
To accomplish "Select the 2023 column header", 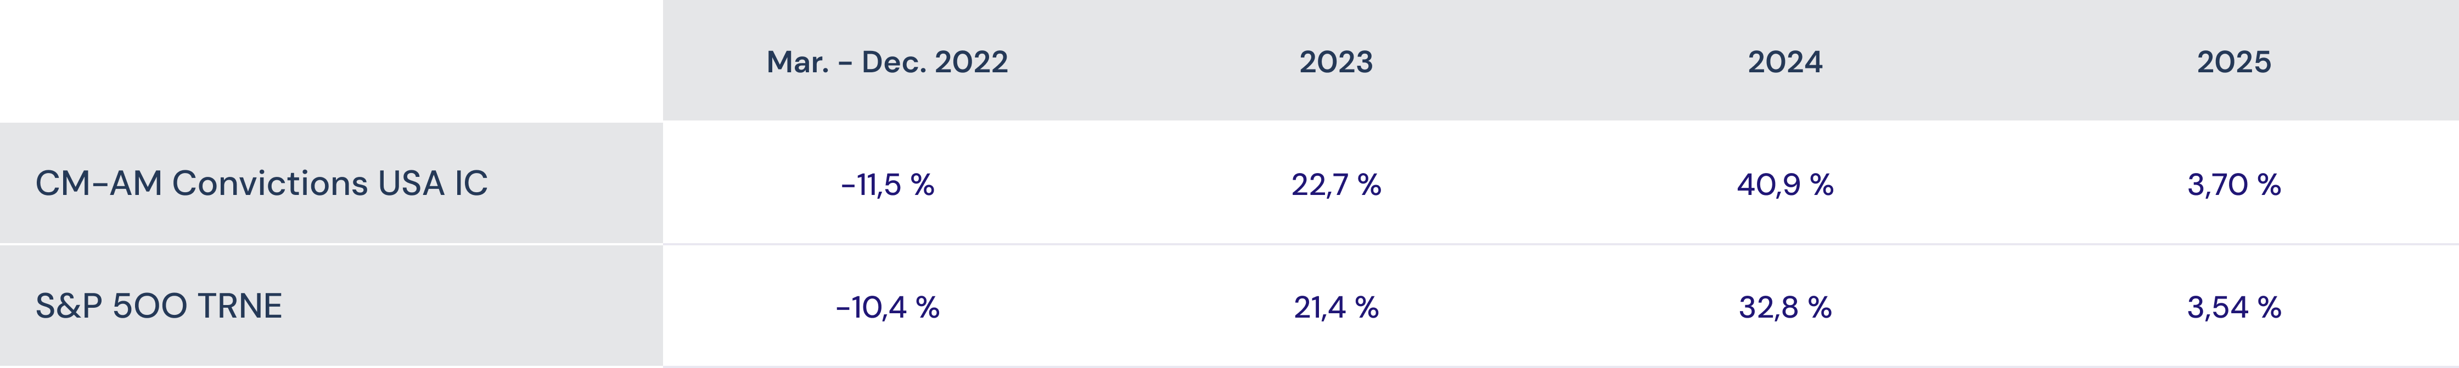I will click(x=1335, y=62).
